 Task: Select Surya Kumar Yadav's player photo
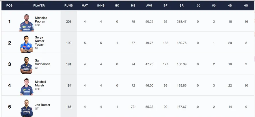[27, 44]
